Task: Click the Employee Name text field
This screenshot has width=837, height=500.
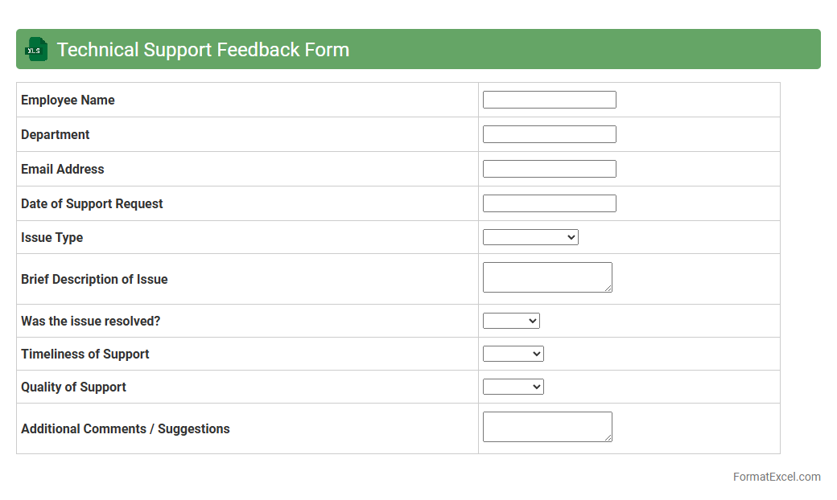Action: pyautogui.click(x=549, y=100)
